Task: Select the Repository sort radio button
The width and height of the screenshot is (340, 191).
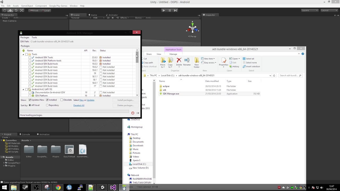Action: (47, 105)
